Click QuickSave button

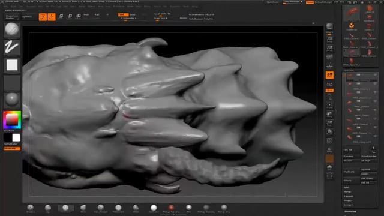click(x=272, y=2)
